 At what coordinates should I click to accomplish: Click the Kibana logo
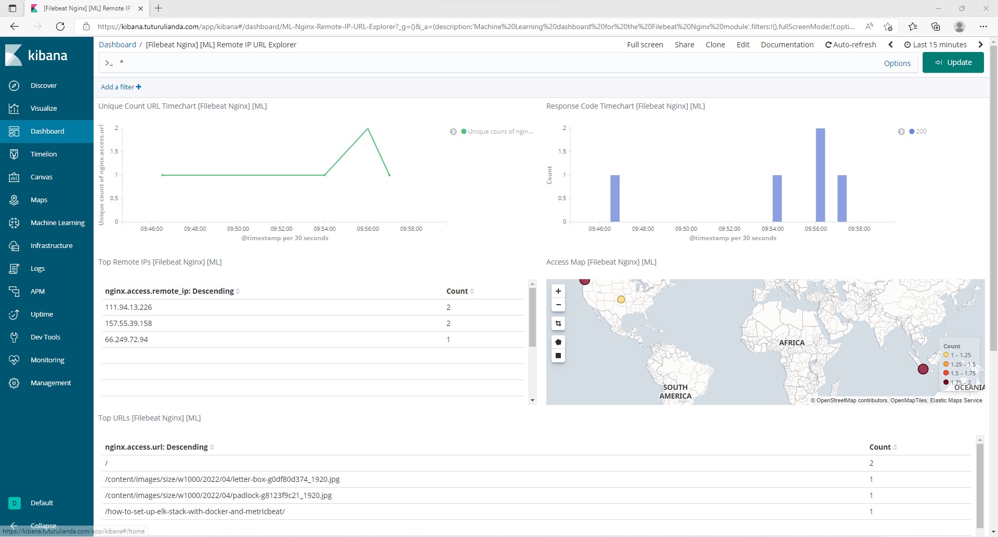click(36, 55)
